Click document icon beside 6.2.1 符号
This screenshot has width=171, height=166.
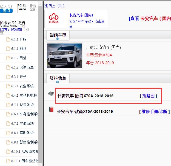[8, 77]
